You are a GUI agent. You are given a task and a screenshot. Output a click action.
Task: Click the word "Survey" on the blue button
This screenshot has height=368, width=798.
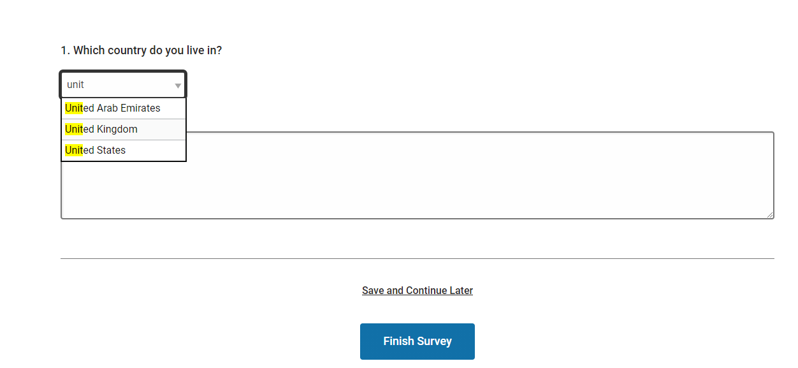click(434, 341)
